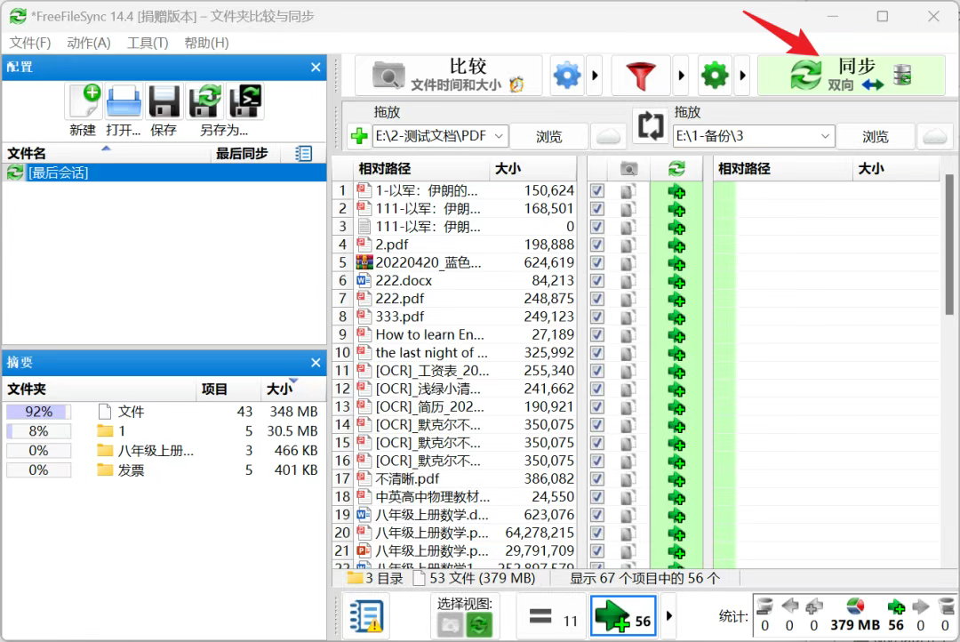Open comparison settings blue gear
Image resolution: width=960 pixels, height=642 pixels.
(567, 76)
